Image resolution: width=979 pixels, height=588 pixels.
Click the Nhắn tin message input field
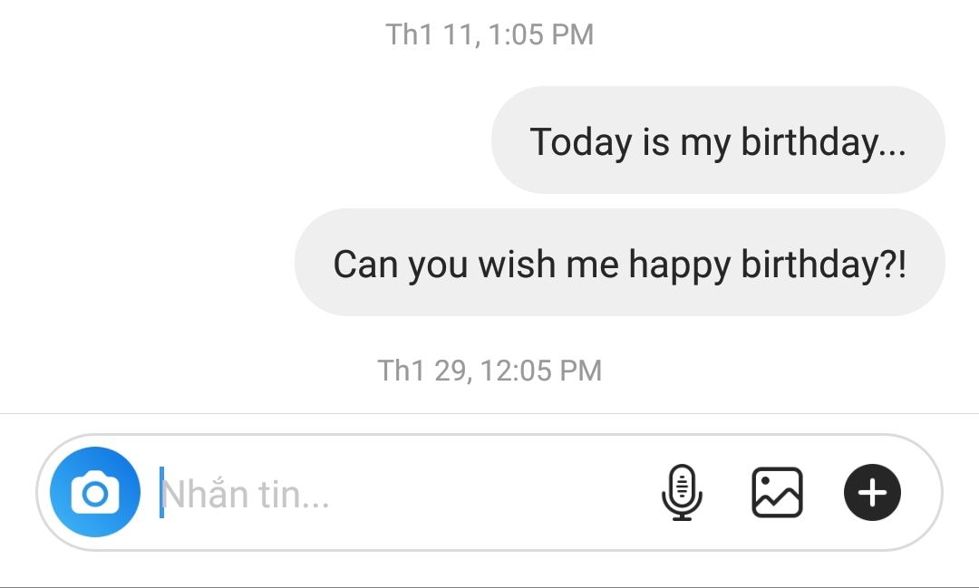pos(400,493)
